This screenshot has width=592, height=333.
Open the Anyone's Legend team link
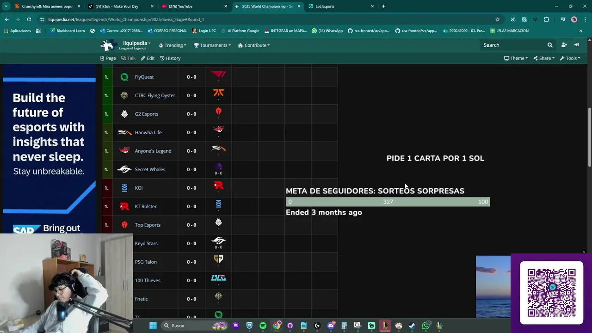point(153,151)
